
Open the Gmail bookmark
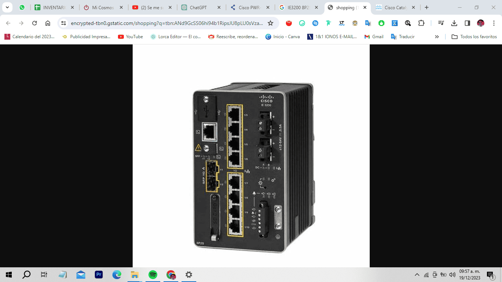click(x=374, y=37)
